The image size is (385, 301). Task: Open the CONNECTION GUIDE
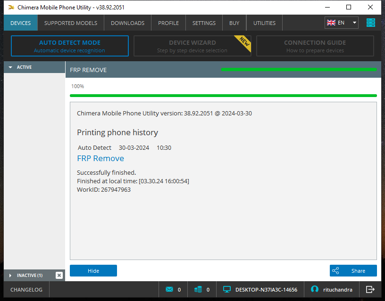coord(315,46)
